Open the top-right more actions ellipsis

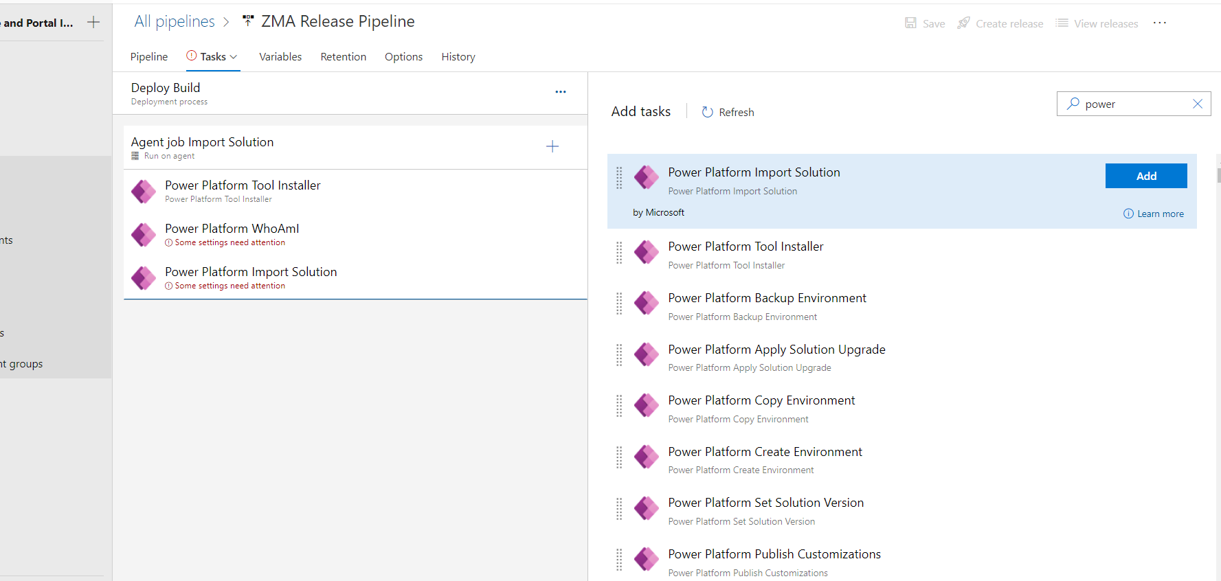tap(1159, 23)
